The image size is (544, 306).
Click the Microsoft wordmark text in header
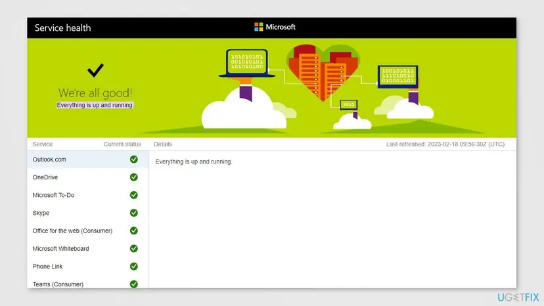(x=281, y=27)
